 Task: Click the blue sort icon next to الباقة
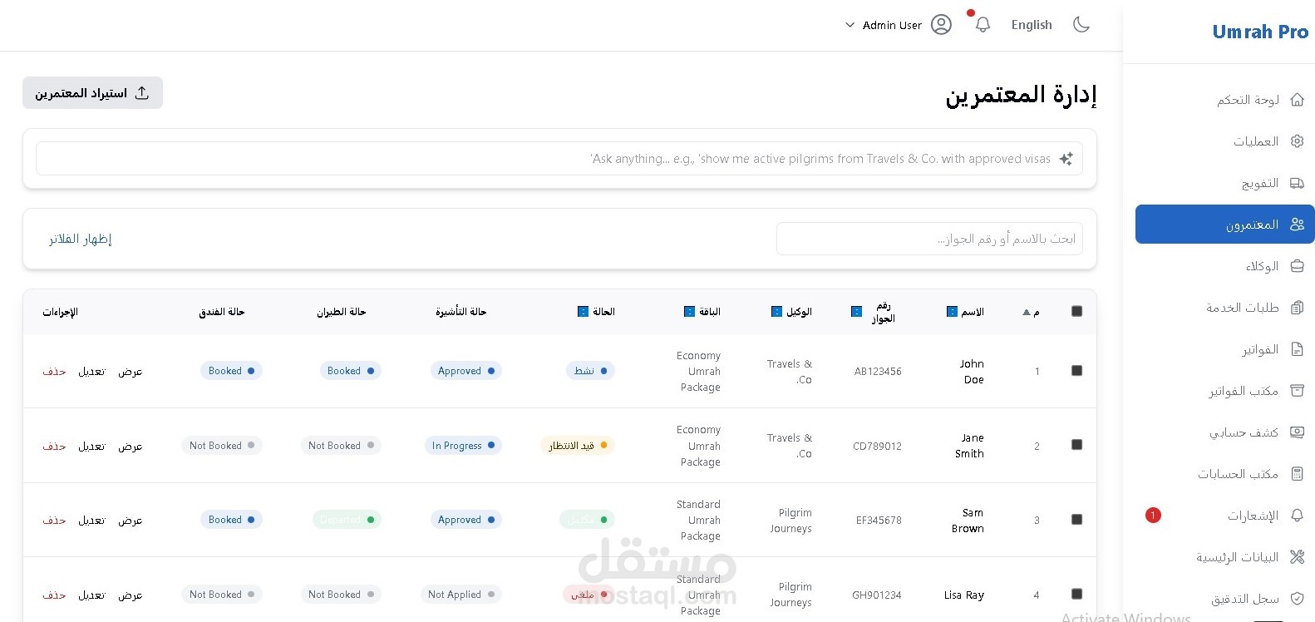pos(689,312)
